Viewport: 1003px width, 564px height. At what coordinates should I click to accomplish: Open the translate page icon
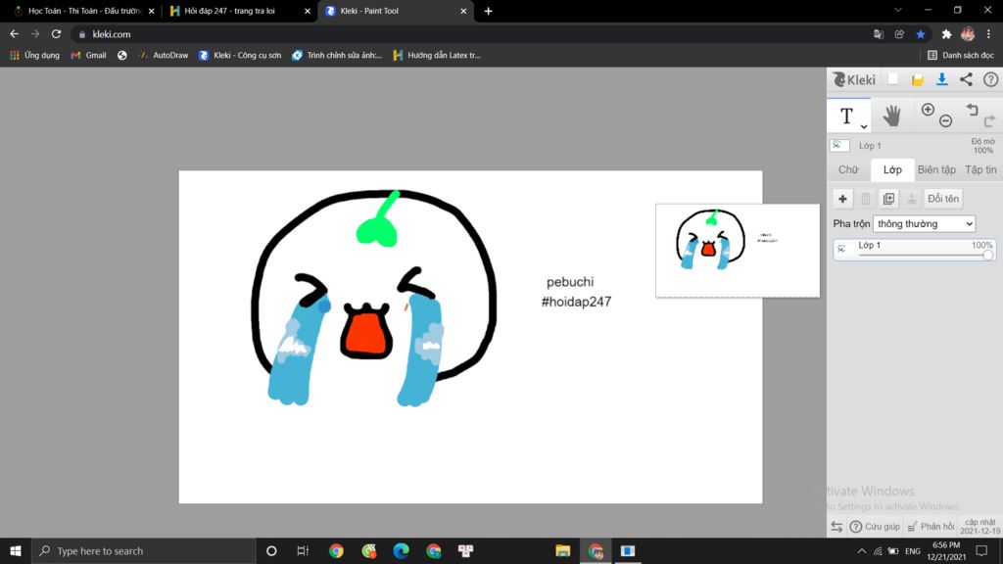pos(879,34)
